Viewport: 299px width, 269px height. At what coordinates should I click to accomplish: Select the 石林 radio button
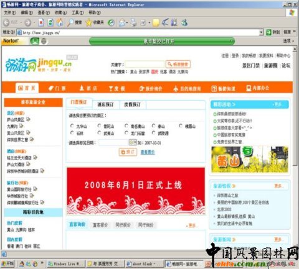pos(72,133)
